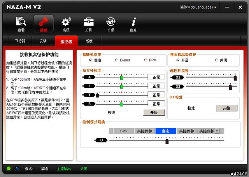Open the 高级 gears icon

pos(66,24)
